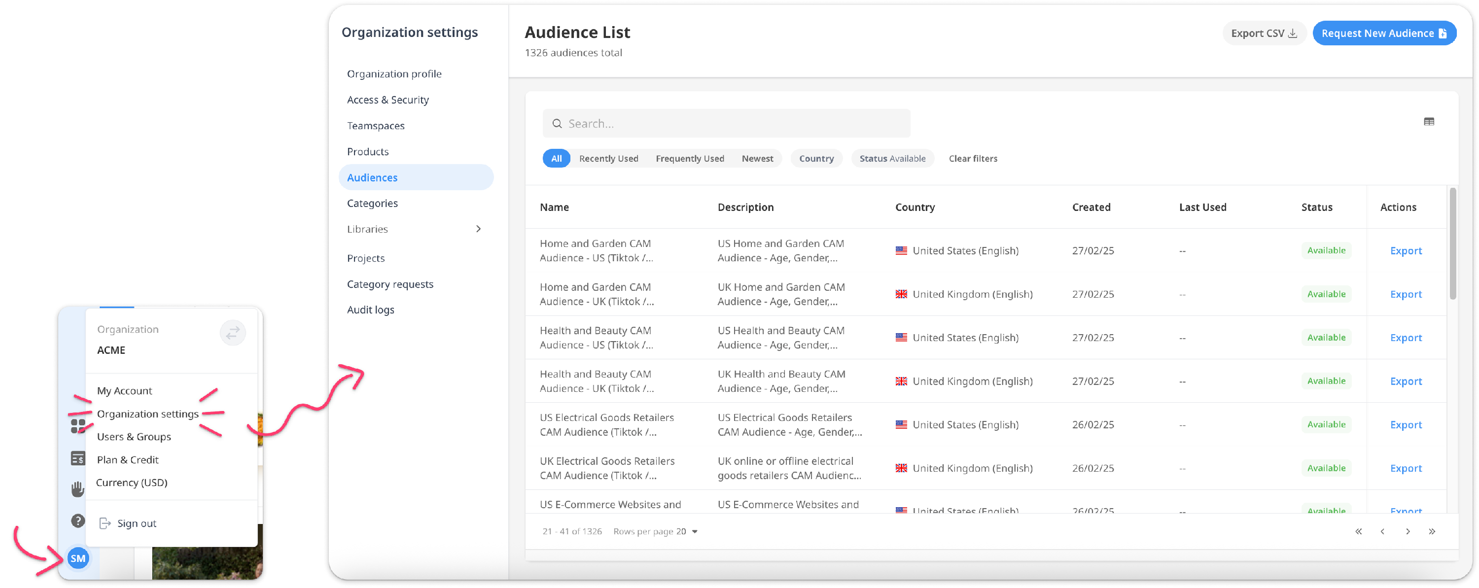Viewport: 1479px width, 588px height.
Task: Click the audience table vertical scrollbar
Action: point(1452,243)
